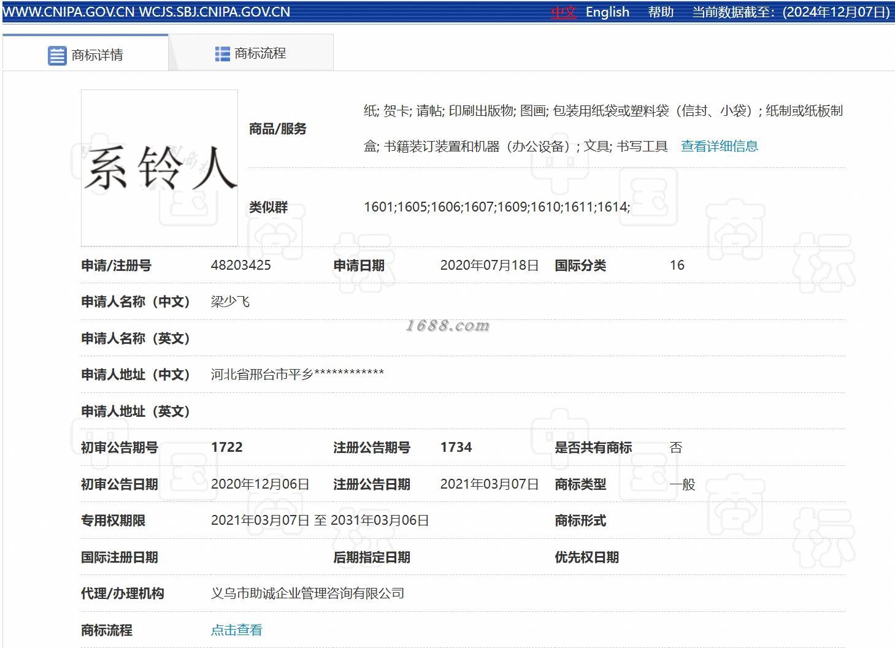This screenshot has height=648, width=895.
Task: Click the 是否共有商标 value 否
Action: pos(676,448)
